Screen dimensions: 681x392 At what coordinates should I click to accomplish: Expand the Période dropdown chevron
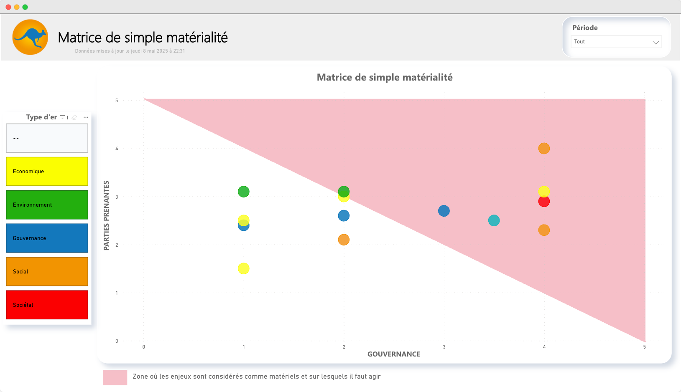coord(655,42)
